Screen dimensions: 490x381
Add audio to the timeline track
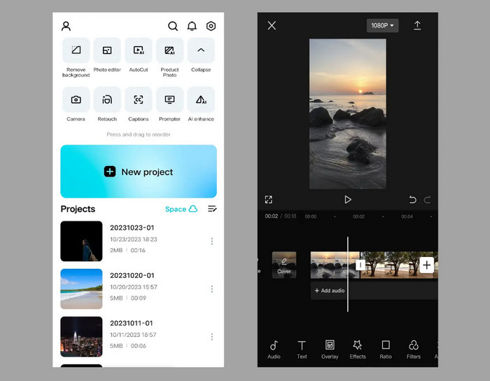(330, 291)
